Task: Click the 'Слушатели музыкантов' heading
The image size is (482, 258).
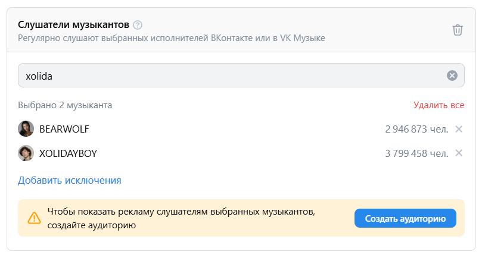Action: [x=73, y=25]
